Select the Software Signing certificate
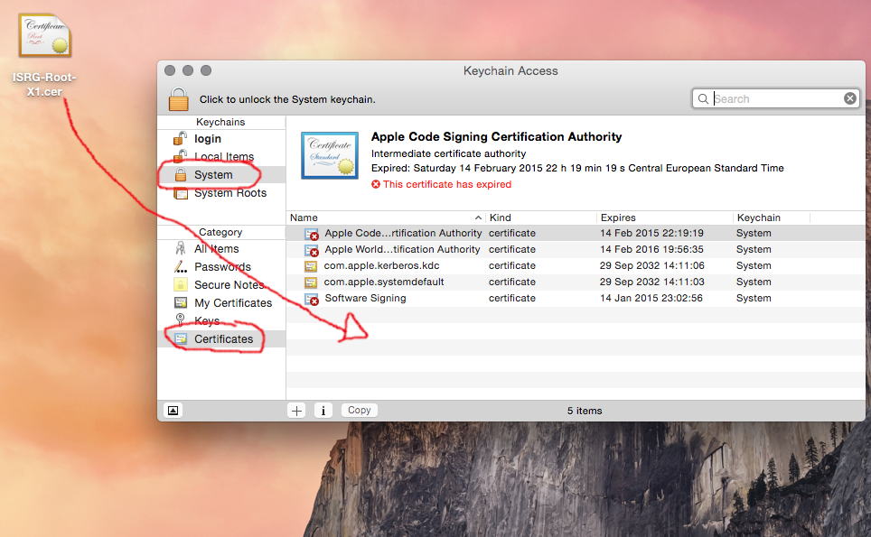The height and width of the screenshot is (537, 871). click(x=576, y=298)
